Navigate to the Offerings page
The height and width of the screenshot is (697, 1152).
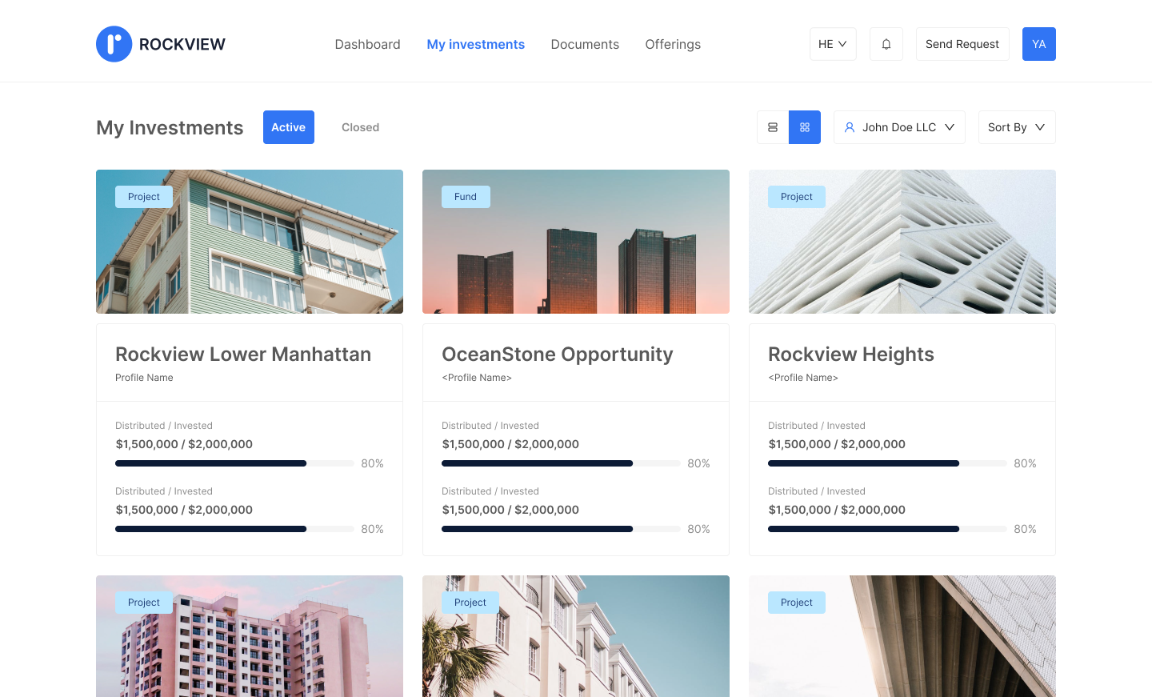pos(672,44)
